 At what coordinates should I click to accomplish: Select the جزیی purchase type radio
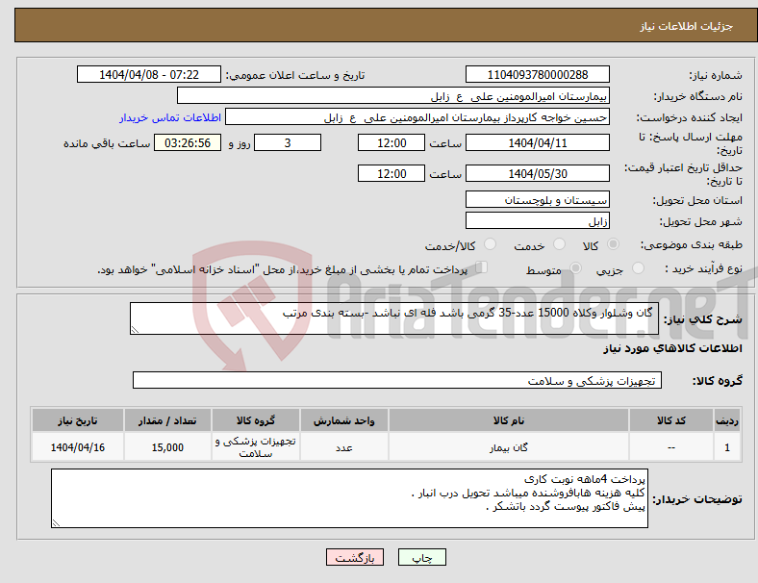coord(638,267)
